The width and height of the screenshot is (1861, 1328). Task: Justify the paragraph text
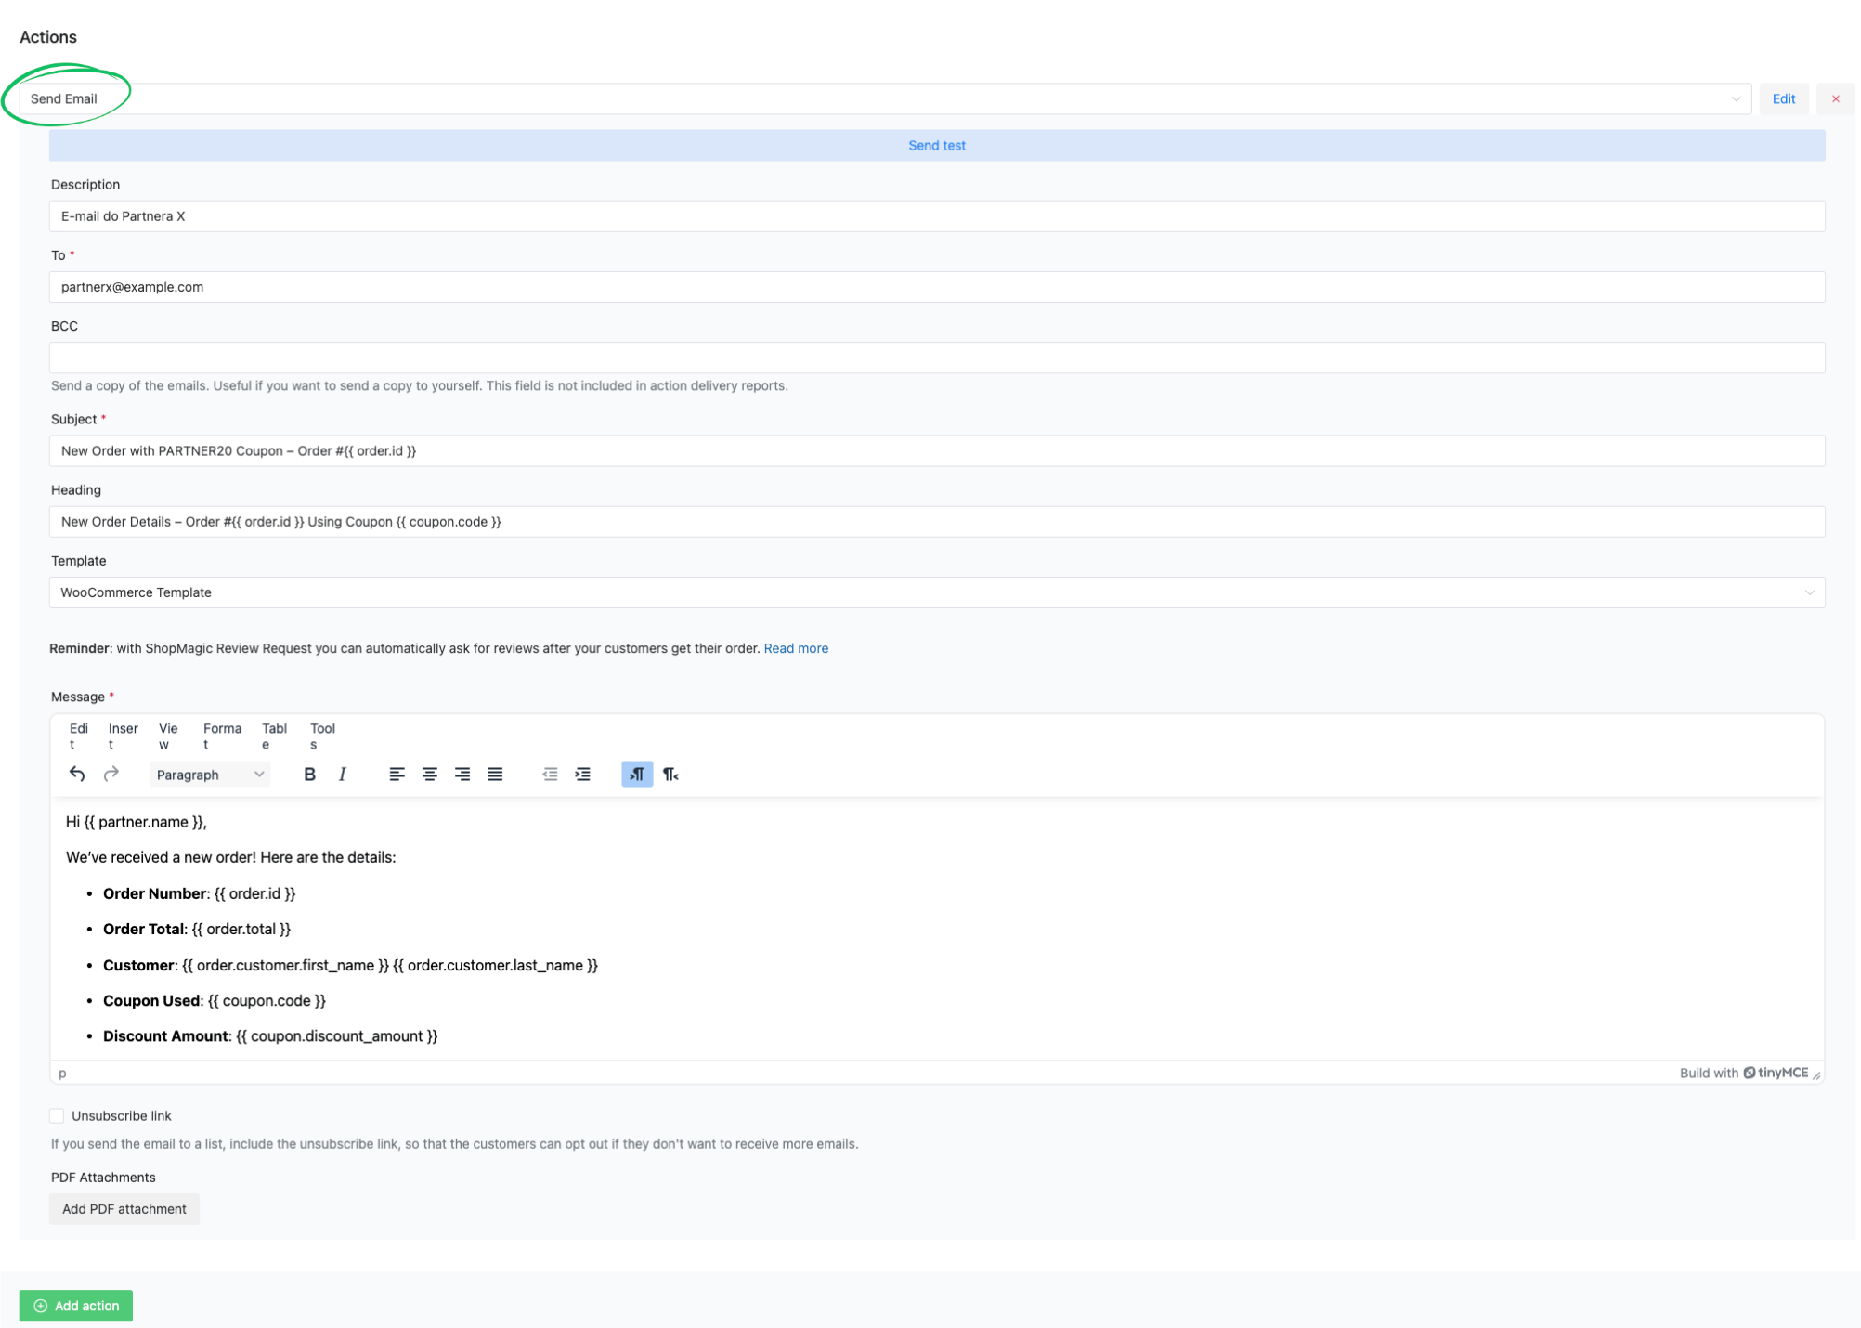pos(495,774)
